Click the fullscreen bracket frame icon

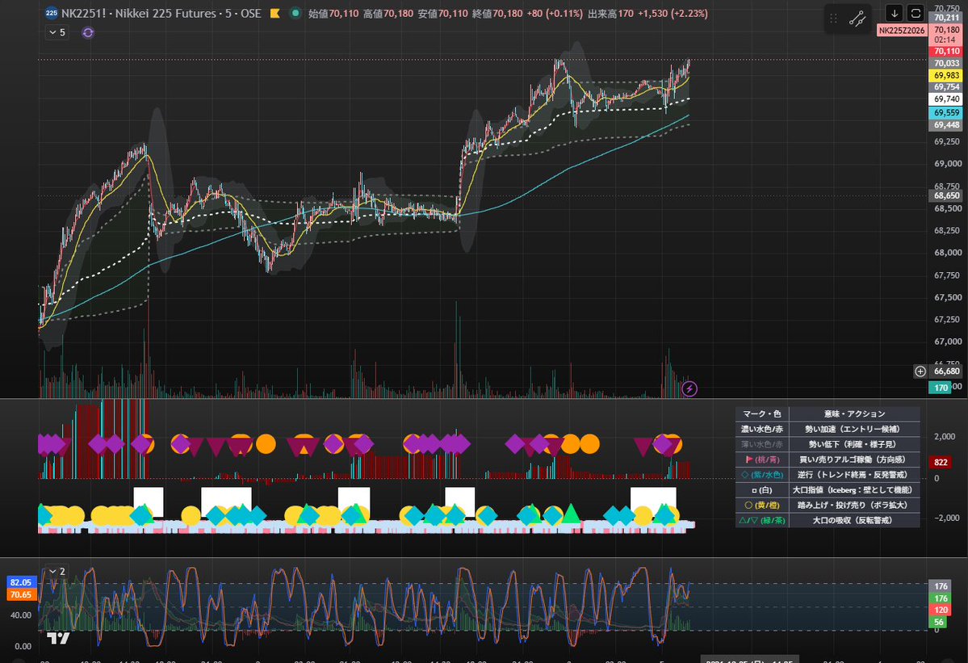tap(916, 13)
